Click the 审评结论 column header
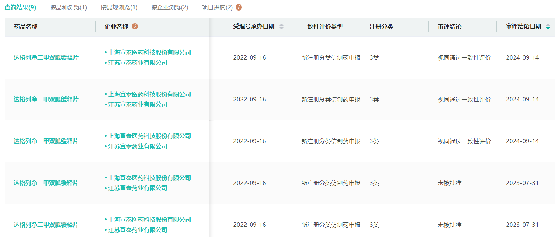555x237 pixels. click(450, 27)
